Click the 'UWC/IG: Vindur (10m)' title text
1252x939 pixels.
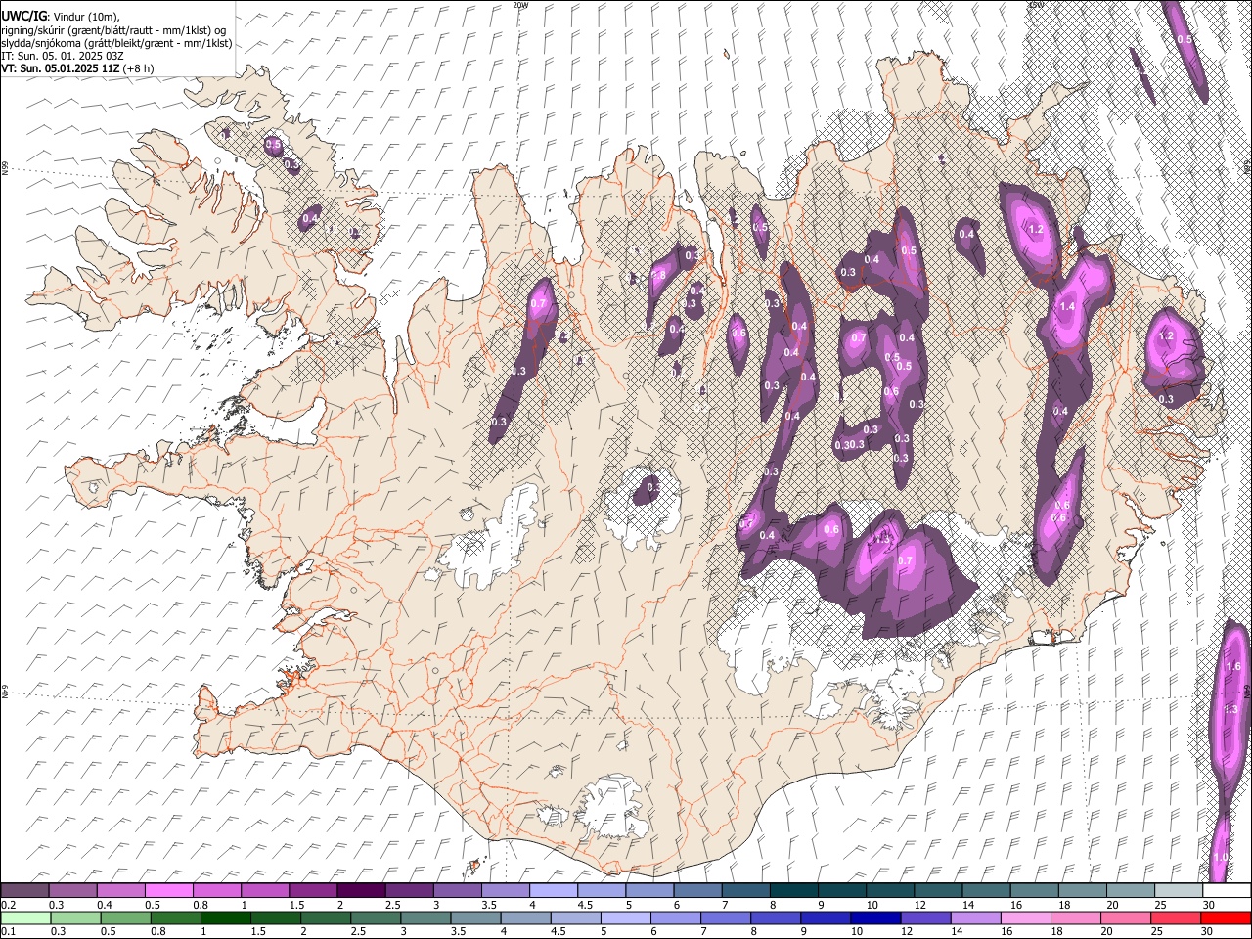[62, 17]
